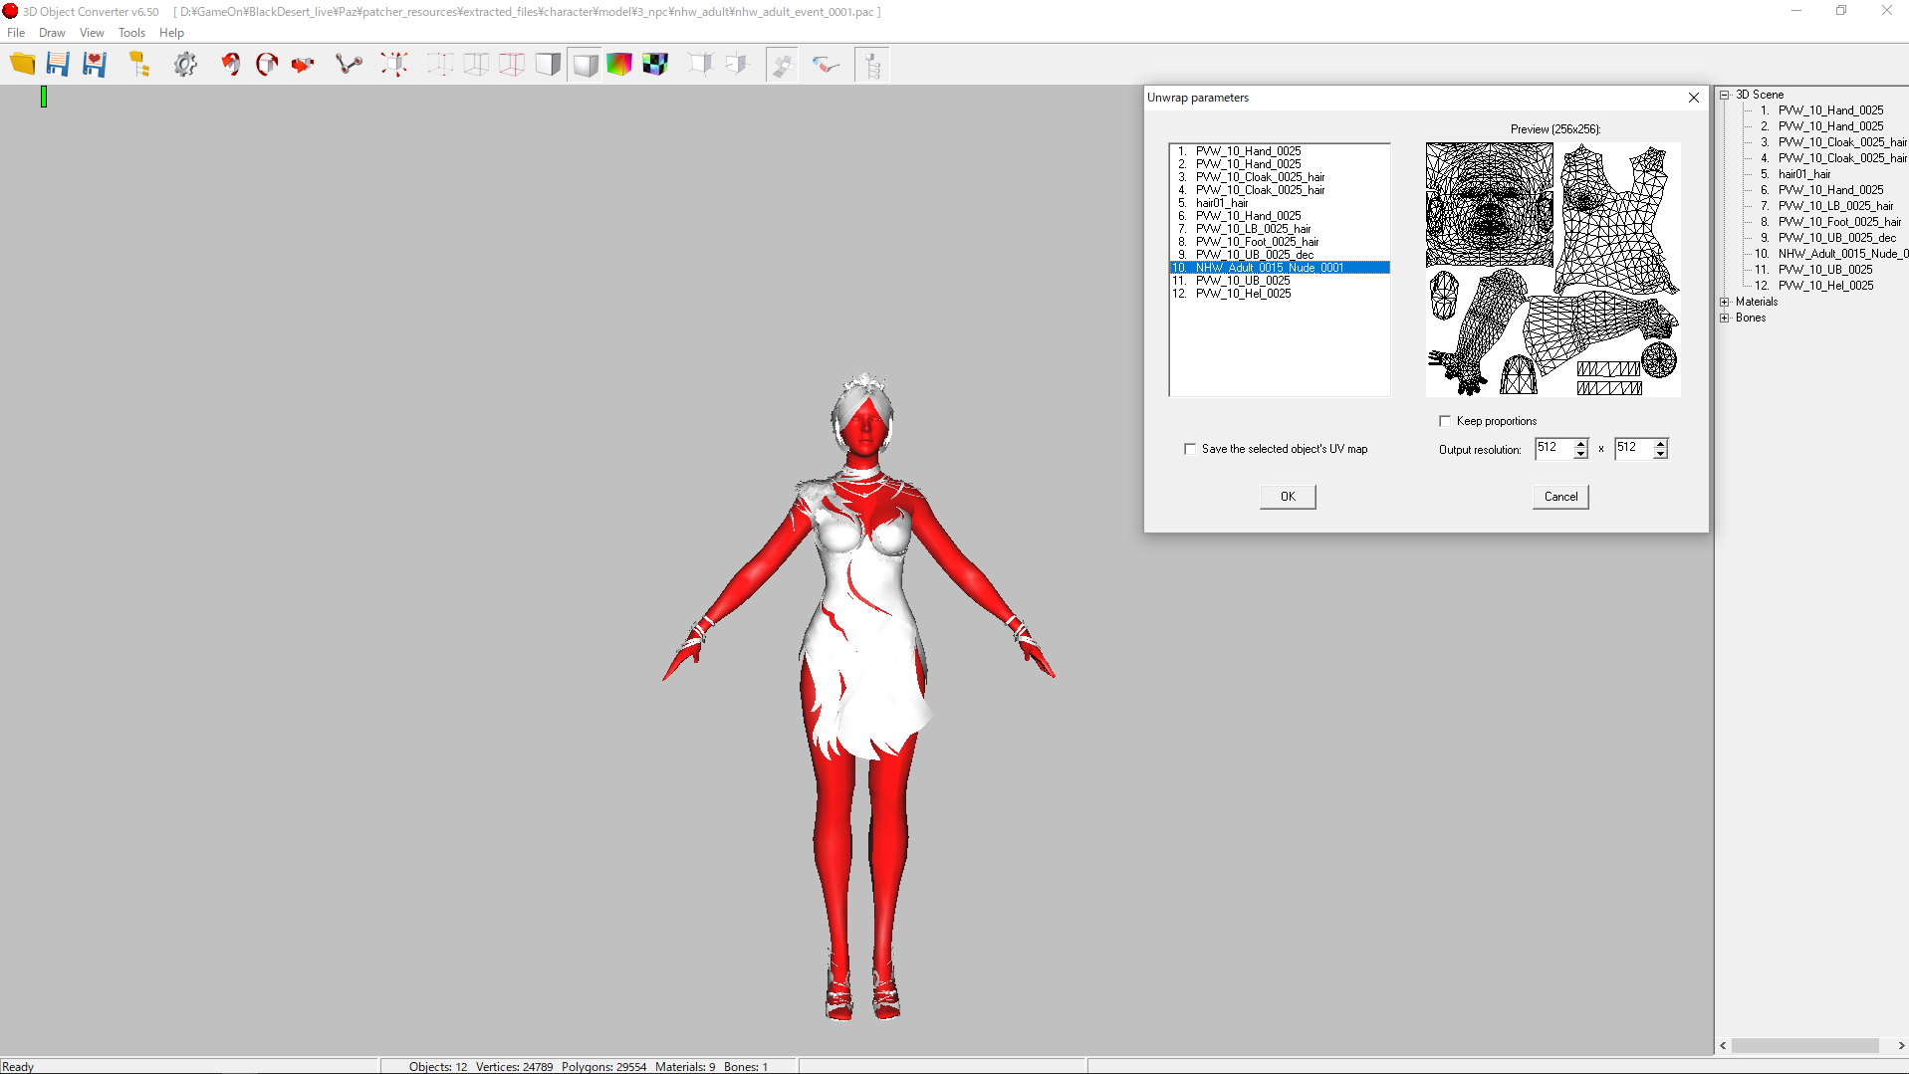Click the exploding cube icon in toolbar
The width and height of the screenshot is (1909, 1074).
coord(394,65)
